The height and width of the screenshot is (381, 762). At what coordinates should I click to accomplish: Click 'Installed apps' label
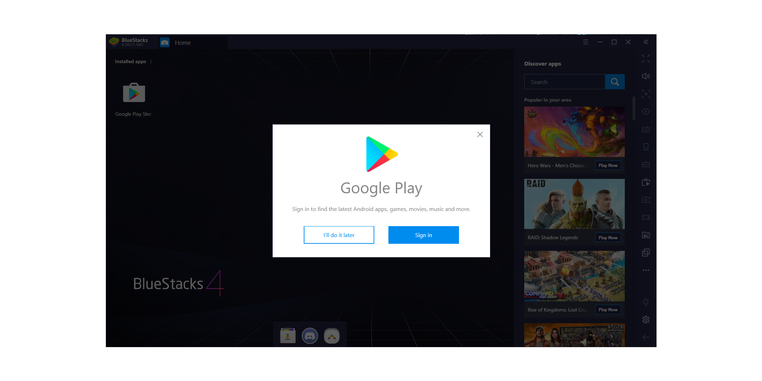[x=131, y=61]
